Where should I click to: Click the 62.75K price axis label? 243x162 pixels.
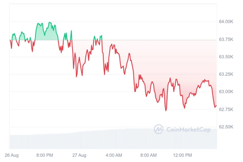pyautogui.click(x=226, y=109)
